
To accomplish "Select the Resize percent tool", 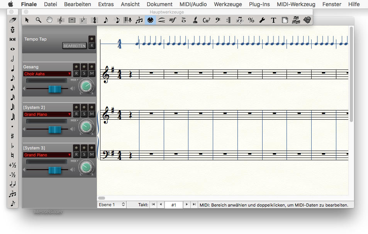I will tap(251, 20).
